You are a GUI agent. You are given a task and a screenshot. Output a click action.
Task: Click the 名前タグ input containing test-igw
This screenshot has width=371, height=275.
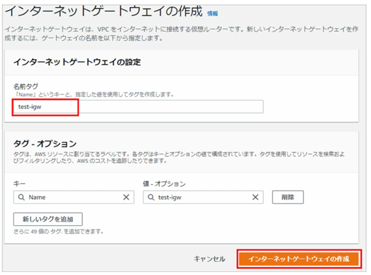click(139, 106)
